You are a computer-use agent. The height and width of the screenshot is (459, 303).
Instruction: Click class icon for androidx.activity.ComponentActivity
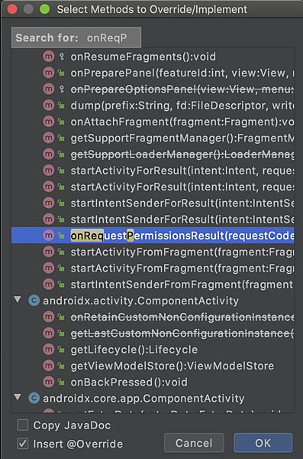point(34,301)
